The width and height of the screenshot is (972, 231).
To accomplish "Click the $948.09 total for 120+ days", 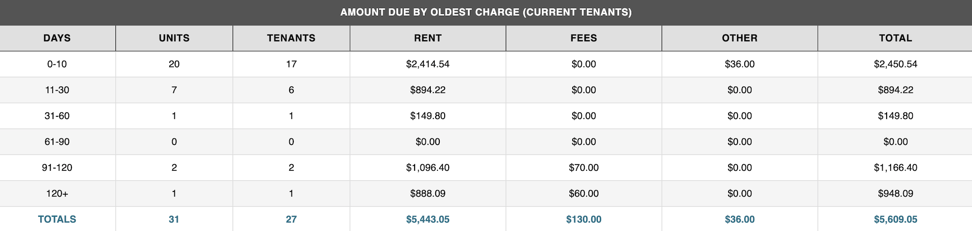I will click(x=895, y=194).
